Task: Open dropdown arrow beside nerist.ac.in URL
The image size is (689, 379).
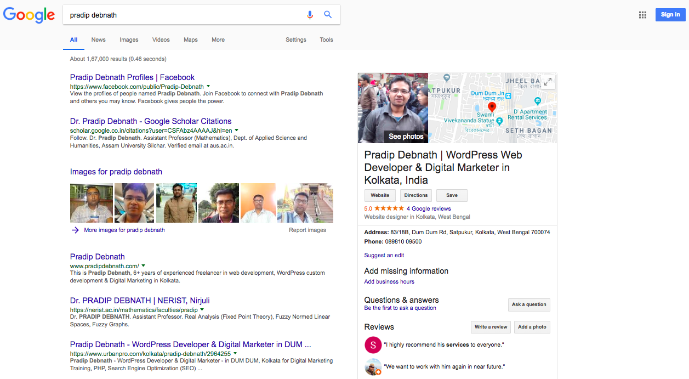Action: [202, 310]
